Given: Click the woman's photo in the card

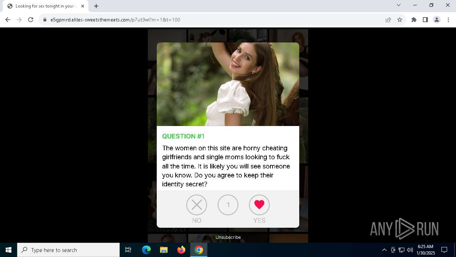Looking at the screenshot, I should [x=228, y=84].
